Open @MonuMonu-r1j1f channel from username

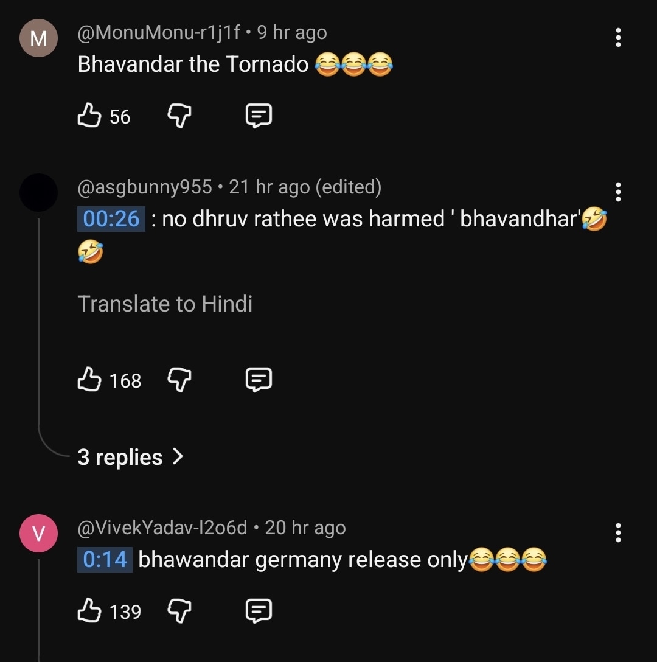coord(158,32)
